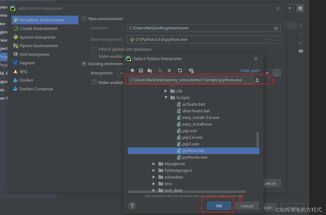Expand the Lib folder

[166, 91]
